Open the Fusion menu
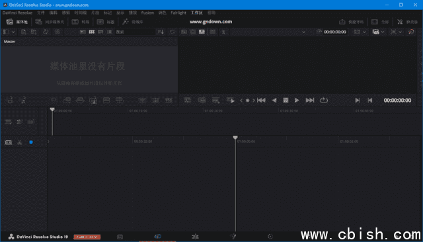The height and width of the screenshot is (242, 423). pyautogui.click(x=147, y=13)
